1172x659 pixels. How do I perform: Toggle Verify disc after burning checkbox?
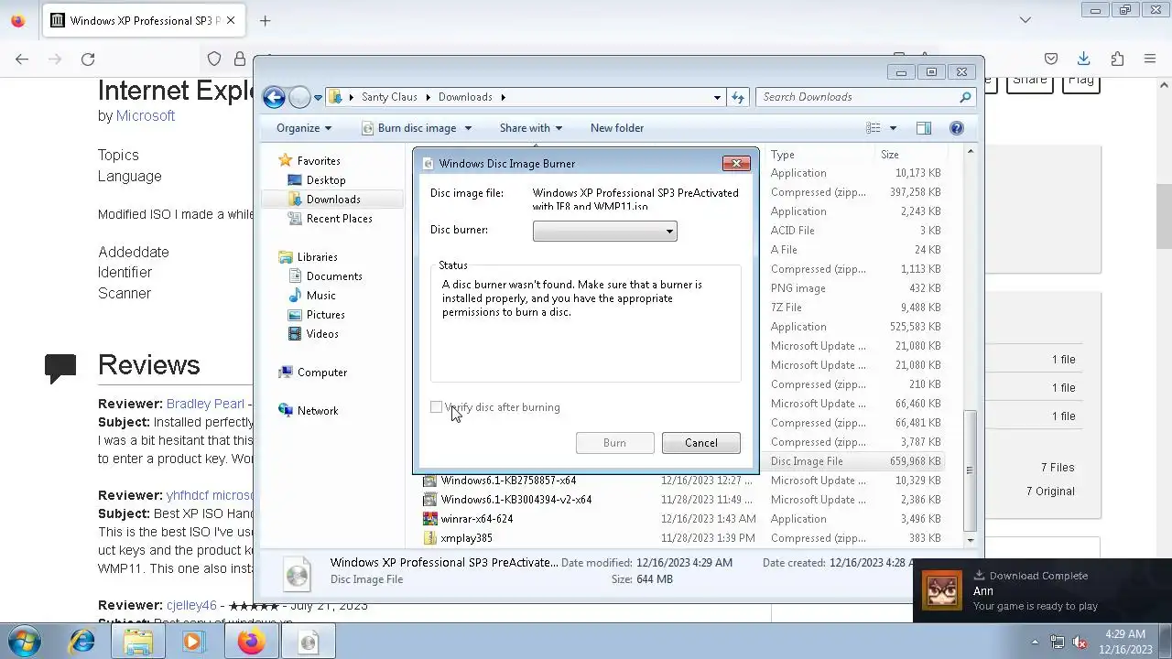point(437,407)
